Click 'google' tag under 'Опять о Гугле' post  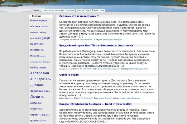click(101, 98)
